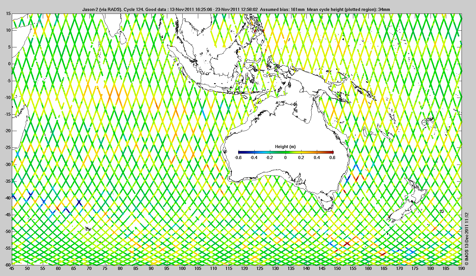Click the "180" longitude label on the bottom axis
The width and height of the screenshot is (476, 276).
point(430,268)
